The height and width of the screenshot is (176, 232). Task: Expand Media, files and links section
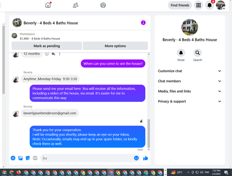point(190,91)
